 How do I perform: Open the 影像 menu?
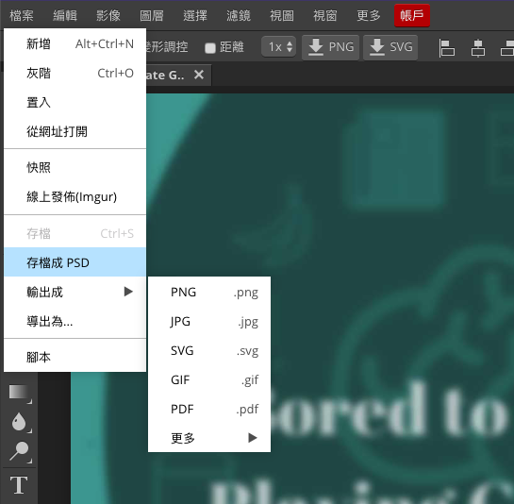pyautogui.click(x=108, y=15)
